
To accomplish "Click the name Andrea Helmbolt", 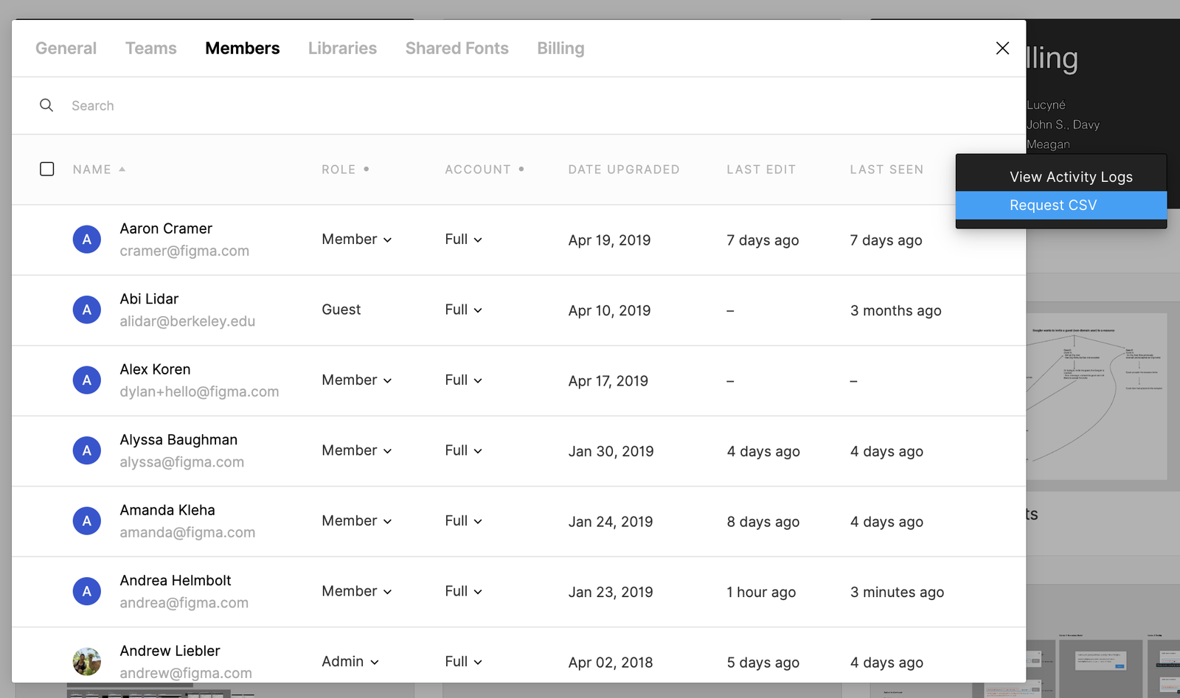I will click(176, 581).
